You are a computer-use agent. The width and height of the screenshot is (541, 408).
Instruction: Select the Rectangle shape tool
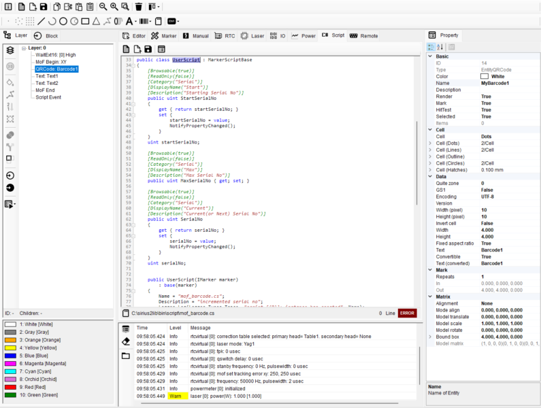(x=84, y=21)
